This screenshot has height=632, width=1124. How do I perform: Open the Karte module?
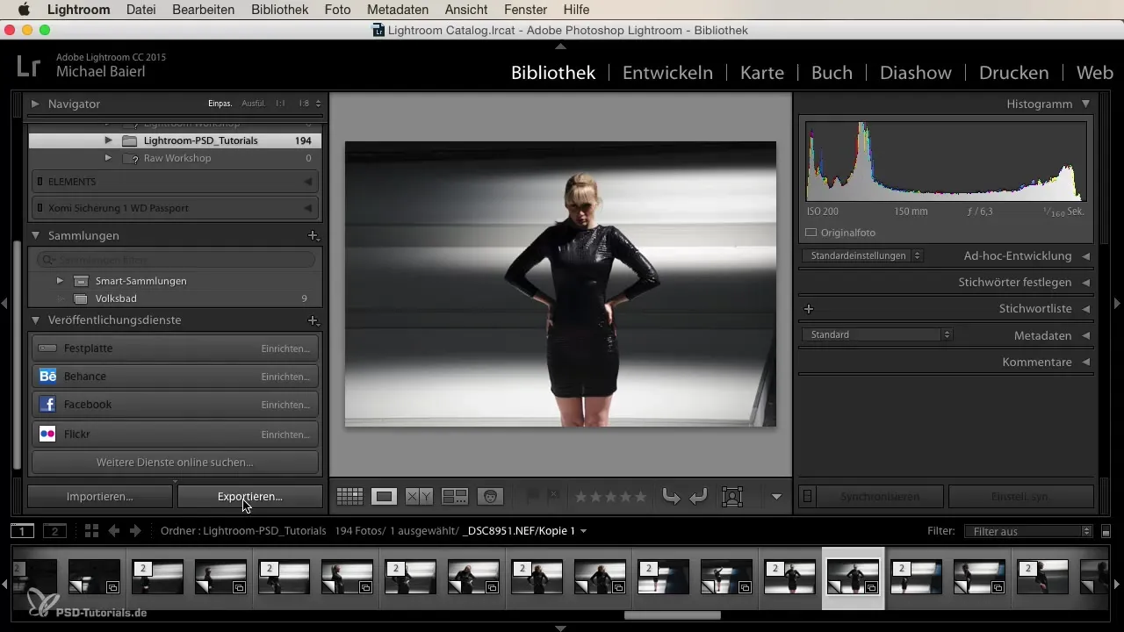pos(762,73)
